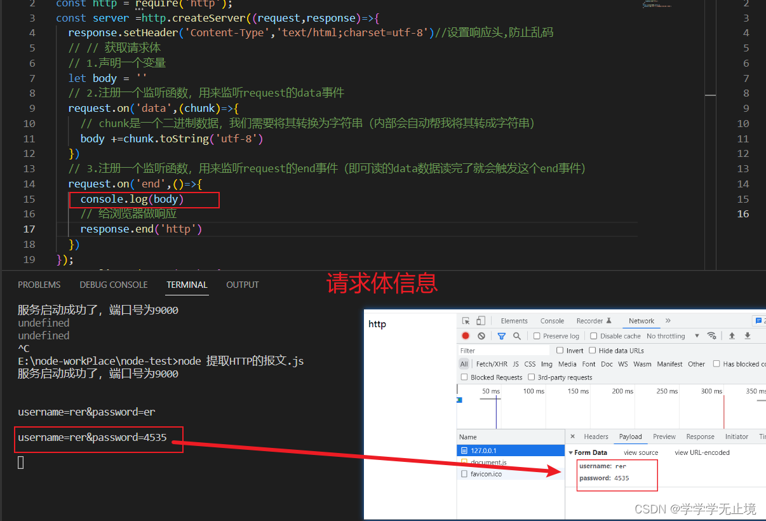Click the export HAR download arrow icon
The image size is (766, 521).
[748, 336]
